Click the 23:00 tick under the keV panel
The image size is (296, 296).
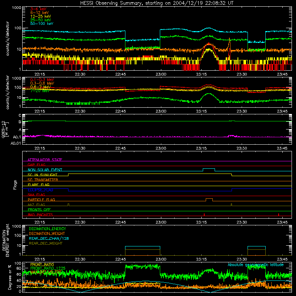click(161, 74)
